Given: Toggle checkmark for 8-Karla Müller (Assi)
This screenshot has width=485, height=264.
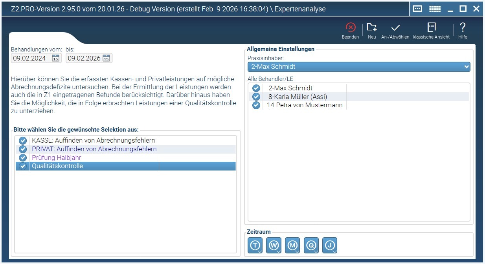Looking at the screenshot, I should (x=256, y=97).
